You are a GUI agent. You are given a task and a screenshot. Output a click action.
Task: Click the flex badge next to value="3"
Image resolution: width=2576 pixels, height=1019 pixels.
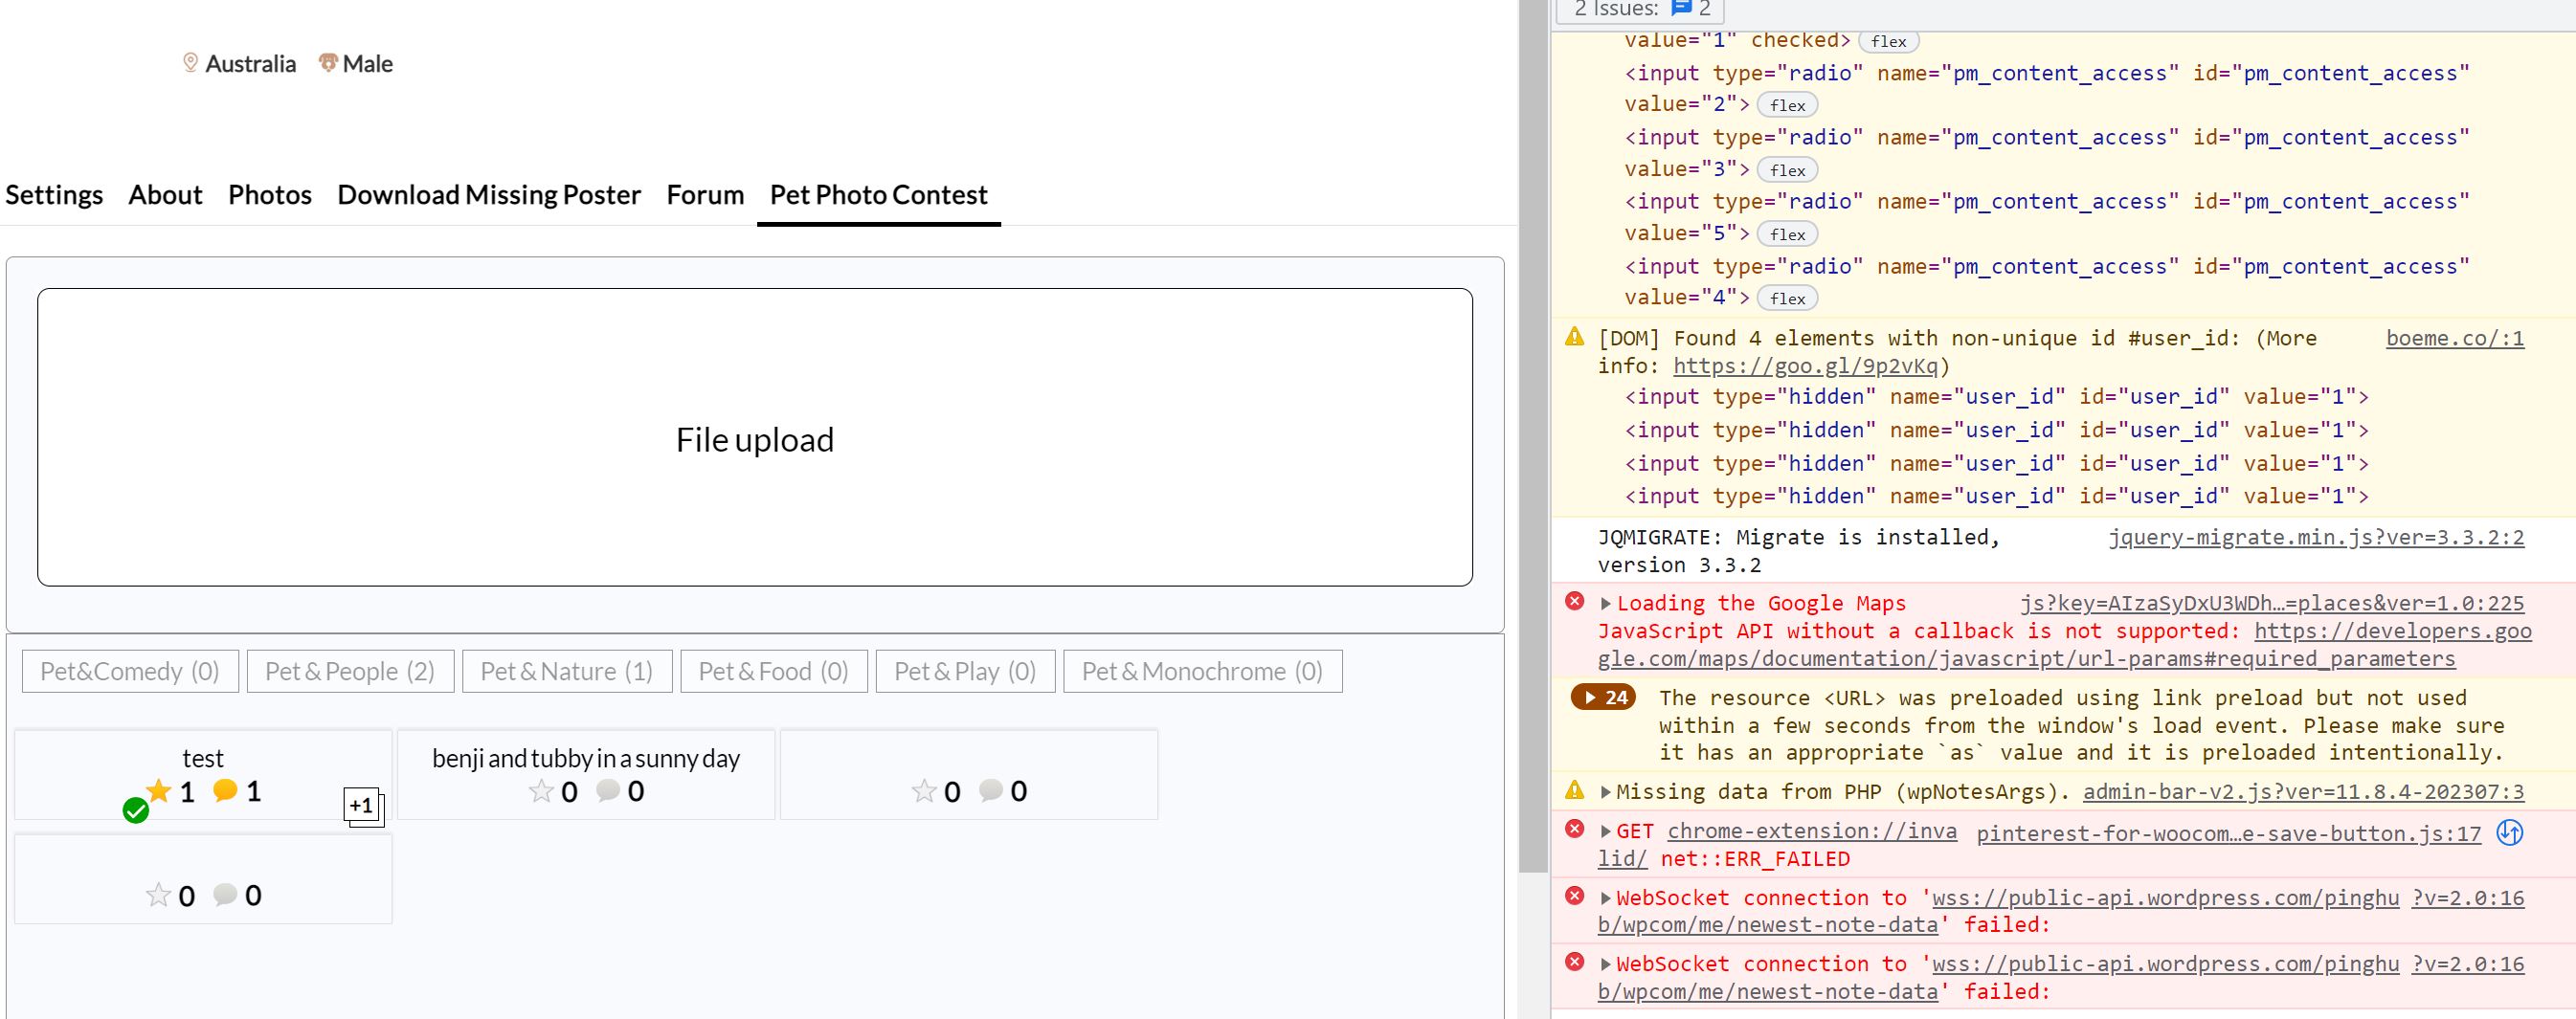pyautogui.click(x=1787, y=170)
